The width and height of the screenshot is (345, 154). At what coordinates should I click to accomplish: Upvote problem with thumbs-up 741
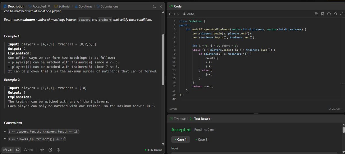tap(8, 150)
